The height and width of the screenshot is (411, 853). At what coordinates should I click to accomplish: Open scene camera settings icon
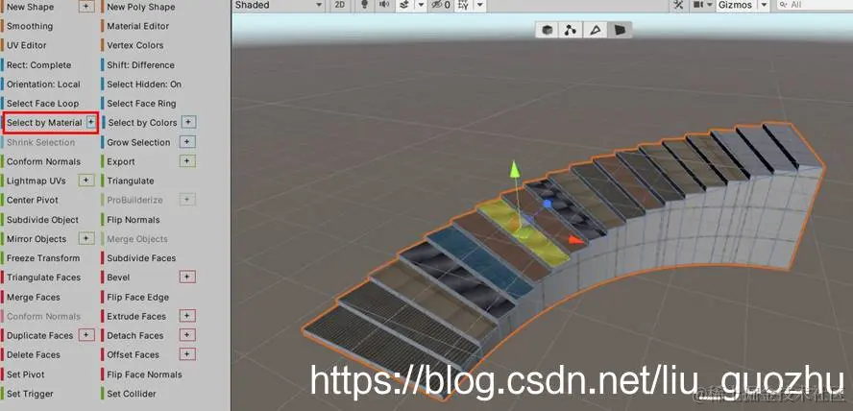[700, 5]
